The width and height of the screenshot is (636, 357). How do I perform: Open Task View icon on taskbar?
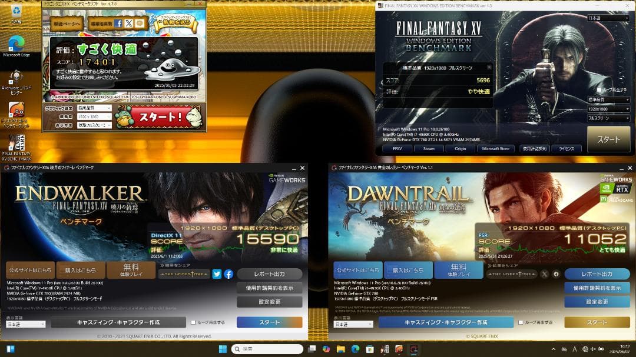312,349
